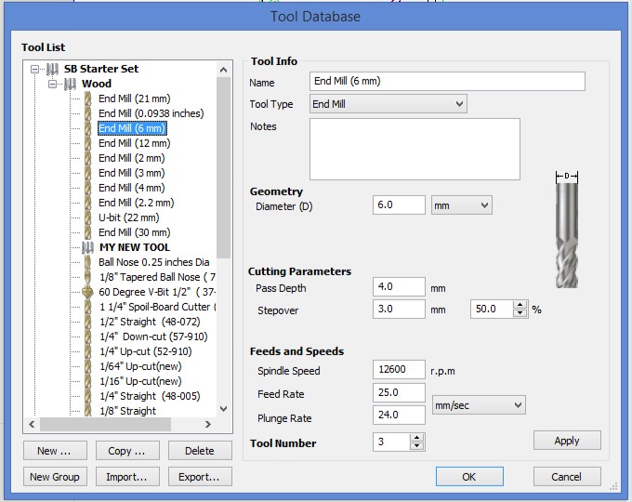Click the 60 Degree V-Bit icon
Image resolution: width=632 pixels, height=502 pixels.
[87, 292]
